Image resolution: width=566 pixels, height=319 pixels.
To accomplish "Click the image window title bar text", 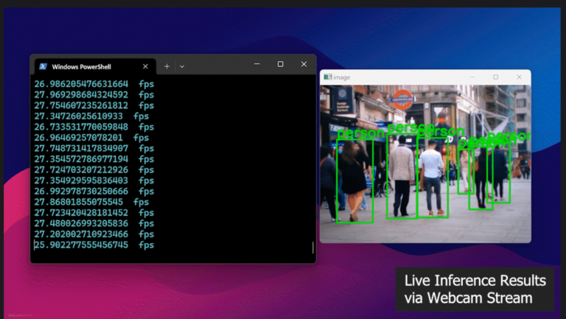I will click(x=342, y=77).
